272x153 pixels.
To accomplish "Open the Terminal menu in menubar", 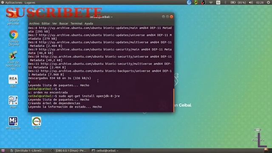I will pyautogui.click(x=76, y=23).
